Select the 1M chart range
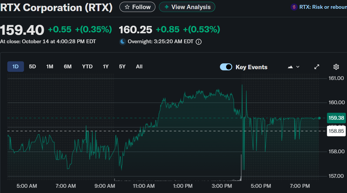This screenshot has width=347, height=193. pos(50,67)
